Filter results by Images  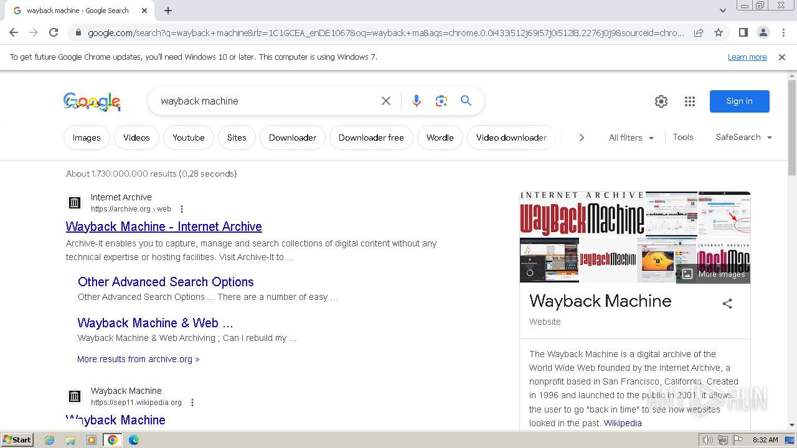87,138
